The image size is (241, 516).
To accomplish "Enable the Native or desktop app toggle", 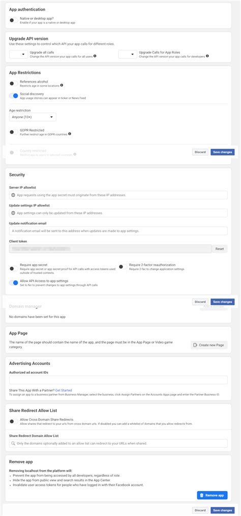I will (x=13, y=20).
